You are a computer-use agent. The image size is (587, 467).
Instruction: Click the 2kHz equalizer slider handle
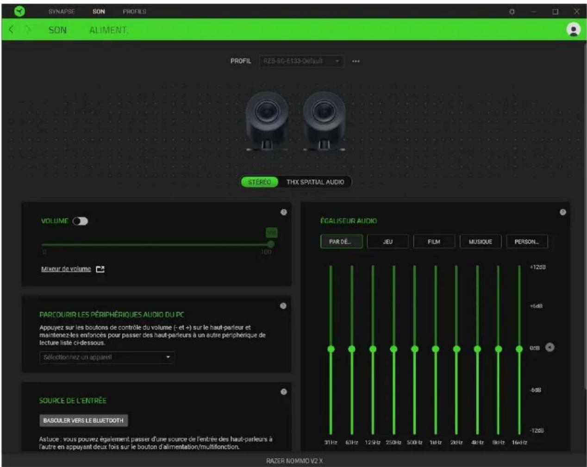pyautogui.click(x=456, y=349)
